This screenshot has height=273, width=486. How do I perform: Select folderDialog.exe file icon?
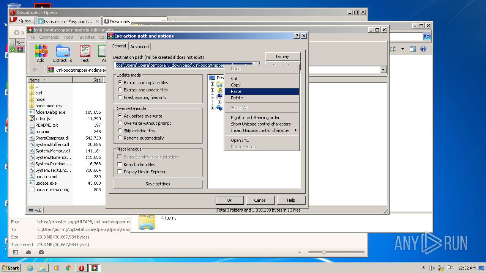(32, 112)
